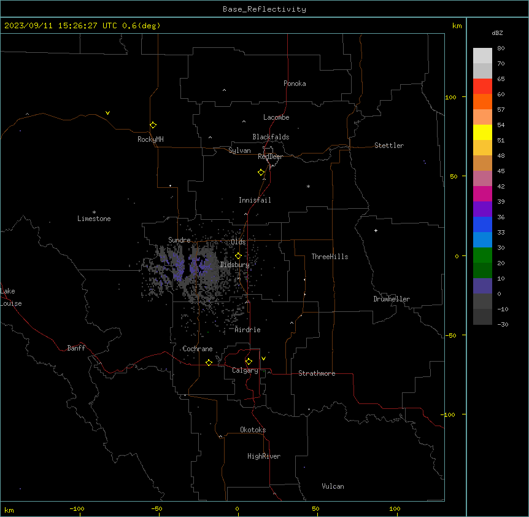Screen dimensions: 529x517
Task: Click the Vulcan town label
Action: pyautogui.click(x=333, y=486)
